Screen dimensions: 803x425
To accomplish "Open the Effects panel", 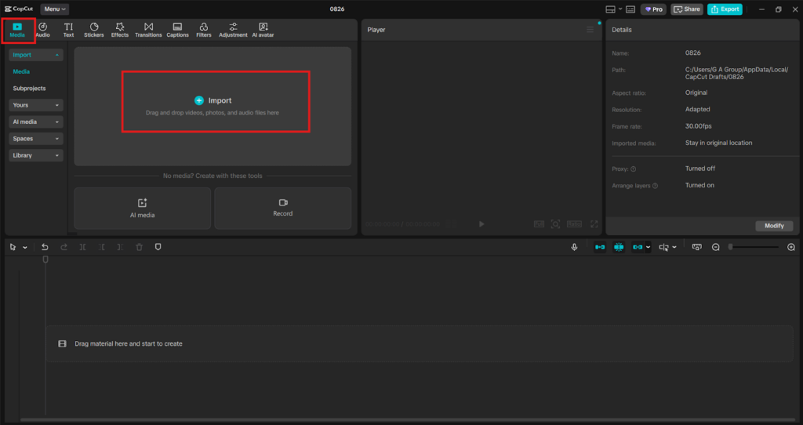I will (x=120, y=30).
